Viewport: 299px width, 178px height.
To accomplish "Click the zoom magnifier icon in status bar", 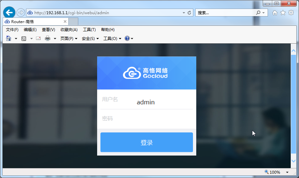I will (267, 172).
